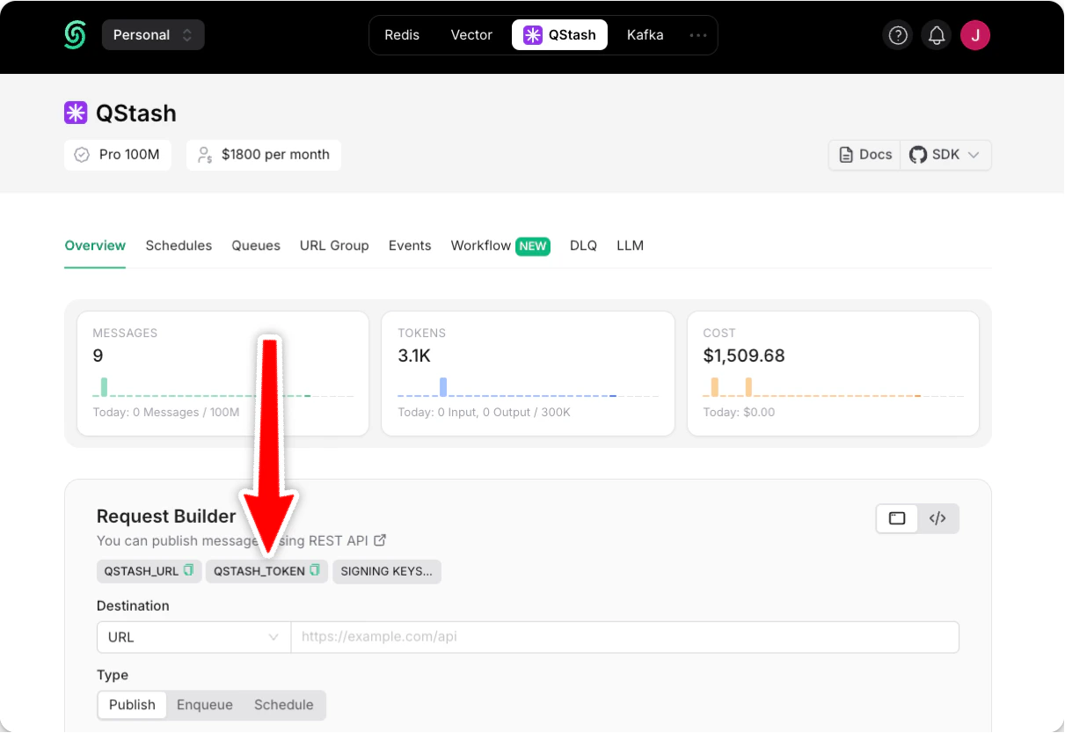Click the purple QStash asterisk icon

(76, 113)
